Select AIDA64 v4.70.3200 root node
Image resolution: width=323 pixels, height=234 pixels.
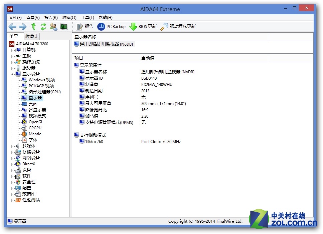[x=29, y=44]
